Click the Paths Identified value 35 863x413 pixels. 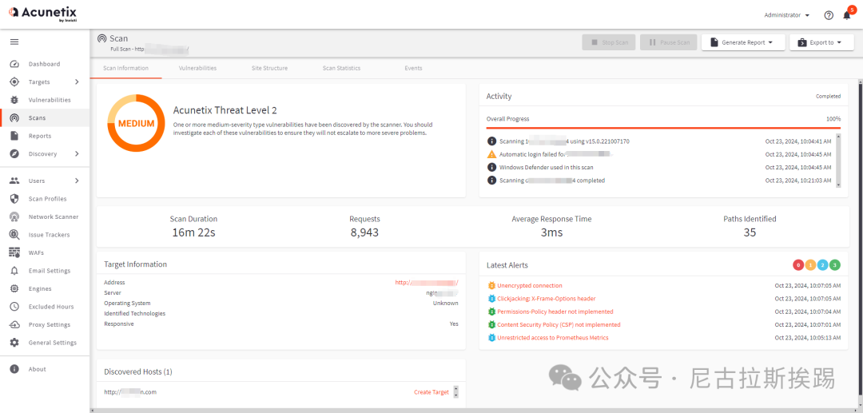coord(750,232)
